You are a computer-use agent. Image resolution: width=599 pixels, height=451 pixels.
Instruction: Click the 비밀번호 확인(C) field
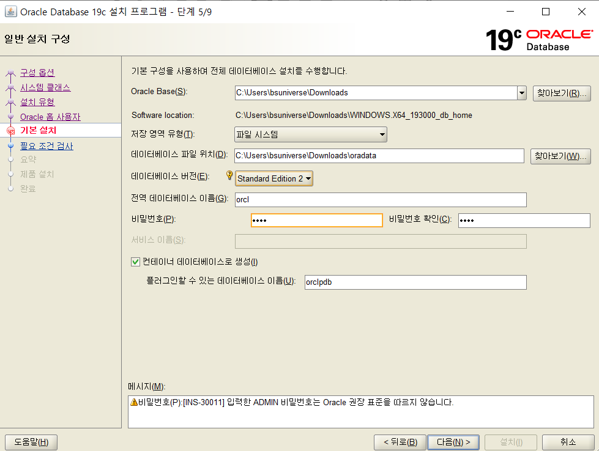[524, 220]
